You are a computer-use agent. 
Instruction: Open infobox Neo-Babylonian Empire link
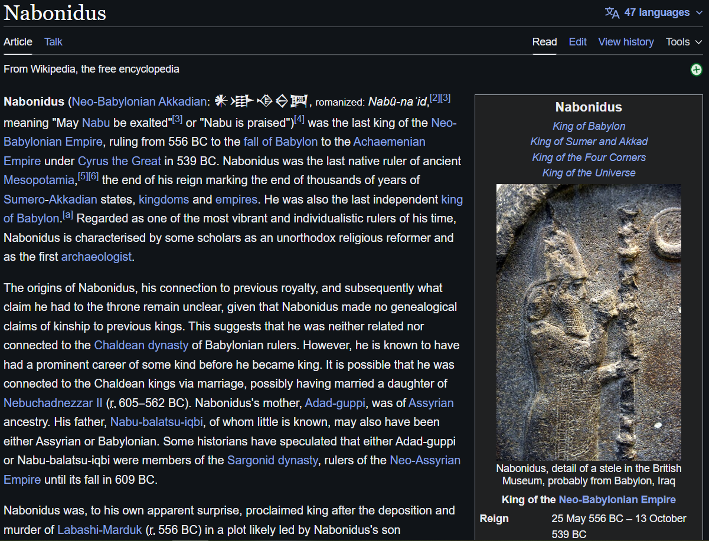tap(617, 500)
